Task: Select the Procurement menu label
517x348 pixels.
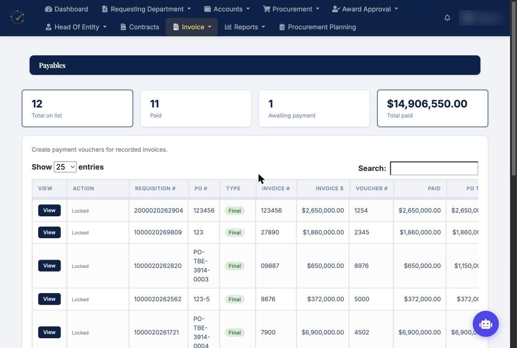Action: coord(292,9)
